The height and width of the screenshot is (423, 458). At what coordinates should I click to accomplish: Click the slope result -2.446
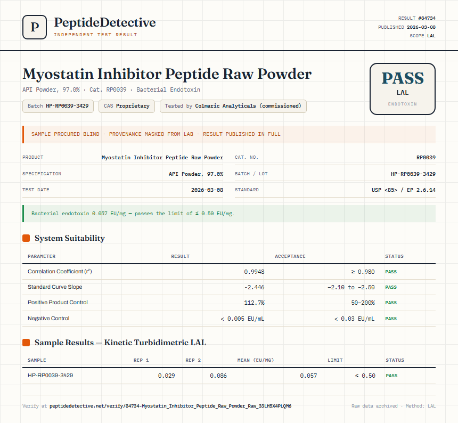[254, 287]
